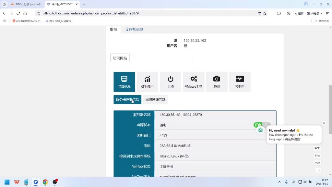
Task: Click the chat assistant avatar icon
Action: [x=260, y=130]
